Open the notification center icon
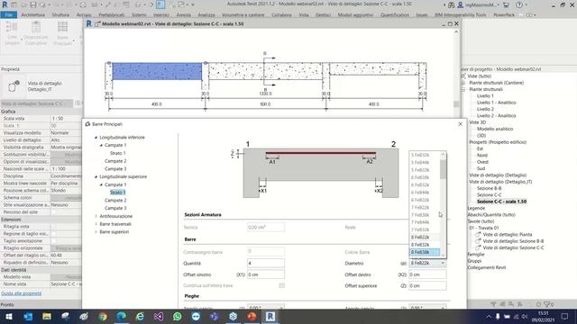This screenshot has height=324, width=577. coord(564,317)
